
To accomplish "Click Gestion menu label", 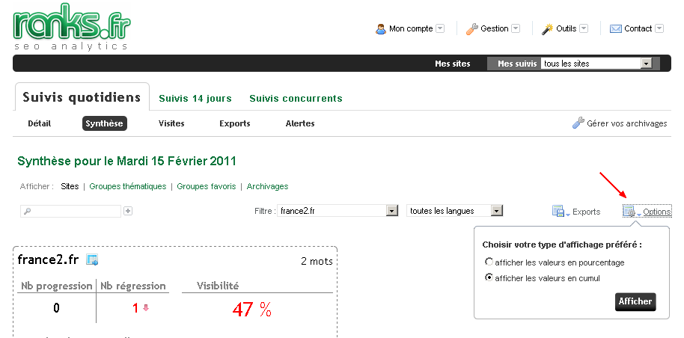I will coord(494,28).
